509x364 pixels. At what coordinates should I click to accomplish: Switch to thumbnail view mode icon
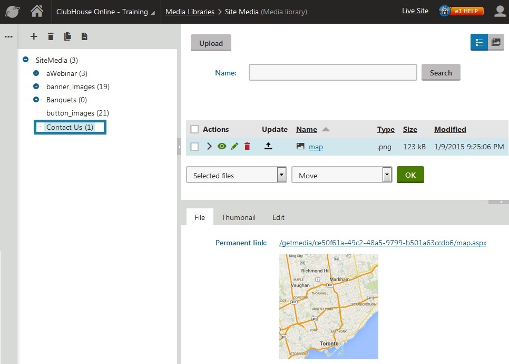pyautogui.click(x=495, y=43)
